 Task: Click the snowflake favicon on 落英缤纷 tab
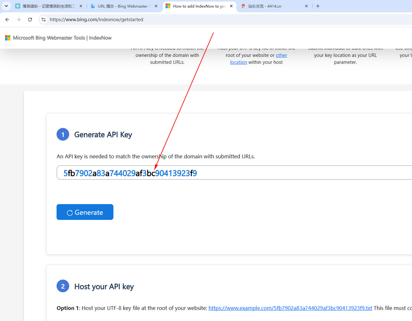click(18, 6)
